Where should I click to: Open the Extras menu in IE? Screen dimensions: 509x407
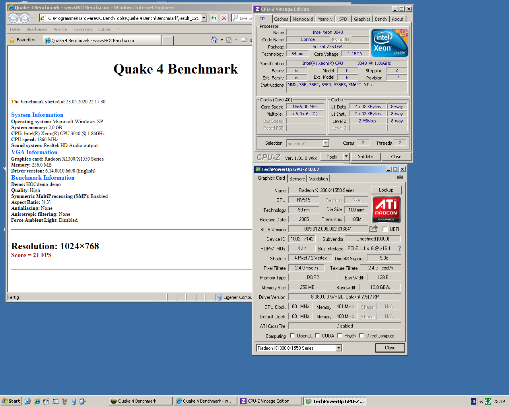(105, 29)
